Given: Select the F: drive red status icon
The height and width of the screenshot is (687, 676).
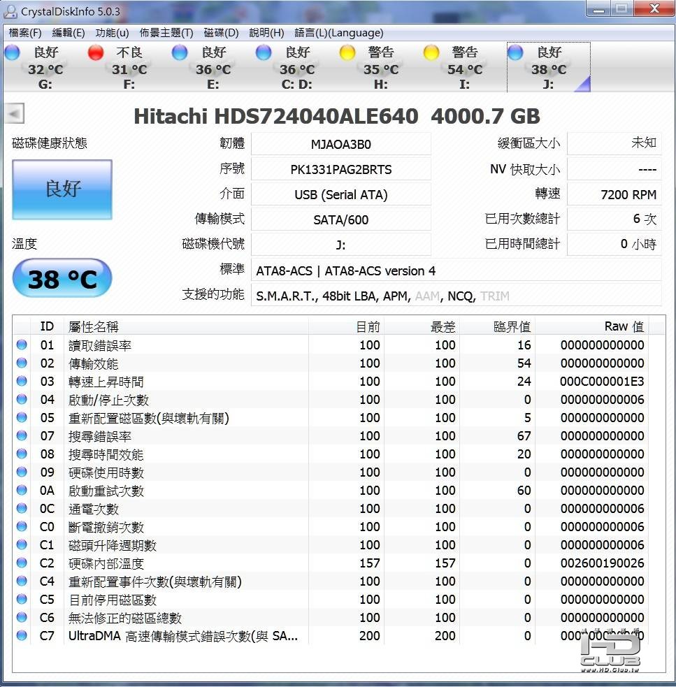Looking at the screenshot, I should [x=96, y=52].
